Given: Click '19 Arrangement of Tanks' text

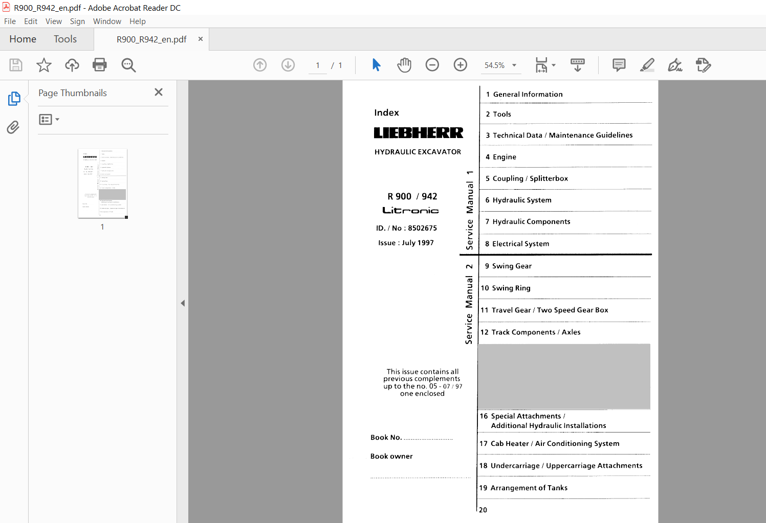Looking at the screenshot, I should [x=523, y=488].
